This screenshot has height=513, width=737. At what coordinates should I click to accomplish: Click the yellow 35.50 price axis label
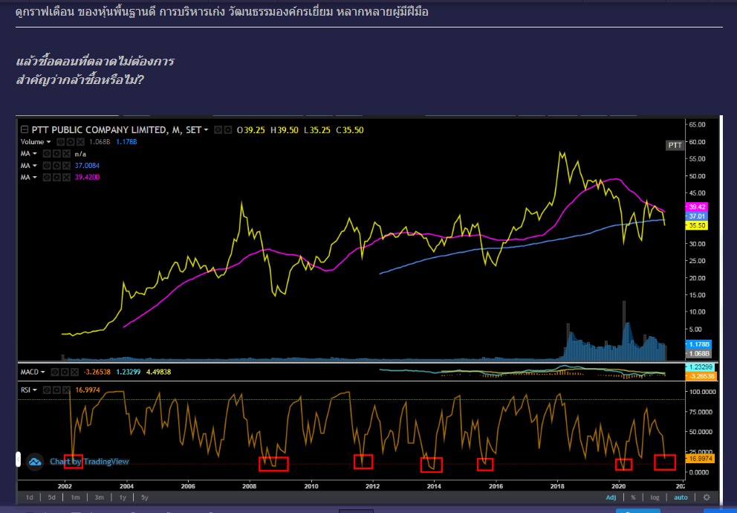click(697, 226)
